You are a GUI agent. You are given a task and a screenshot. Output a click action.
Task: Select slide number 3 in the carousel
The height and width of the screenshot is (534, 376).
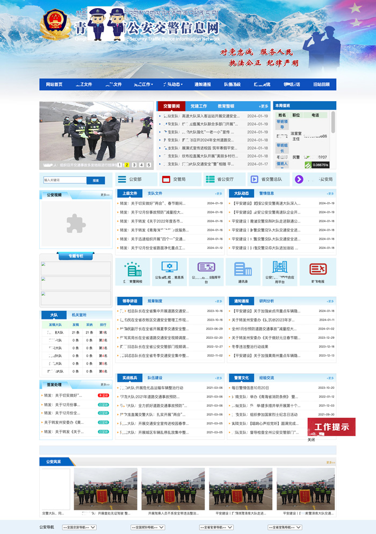(134, 165)
